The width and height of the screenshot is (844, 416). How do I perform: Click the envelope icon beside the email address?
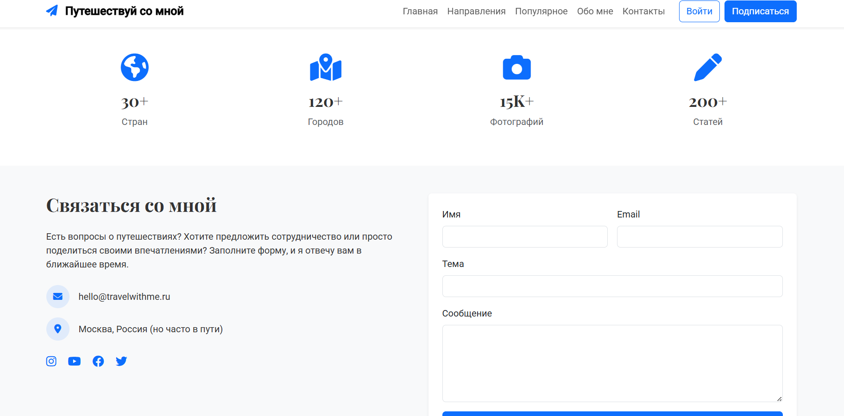58,297
